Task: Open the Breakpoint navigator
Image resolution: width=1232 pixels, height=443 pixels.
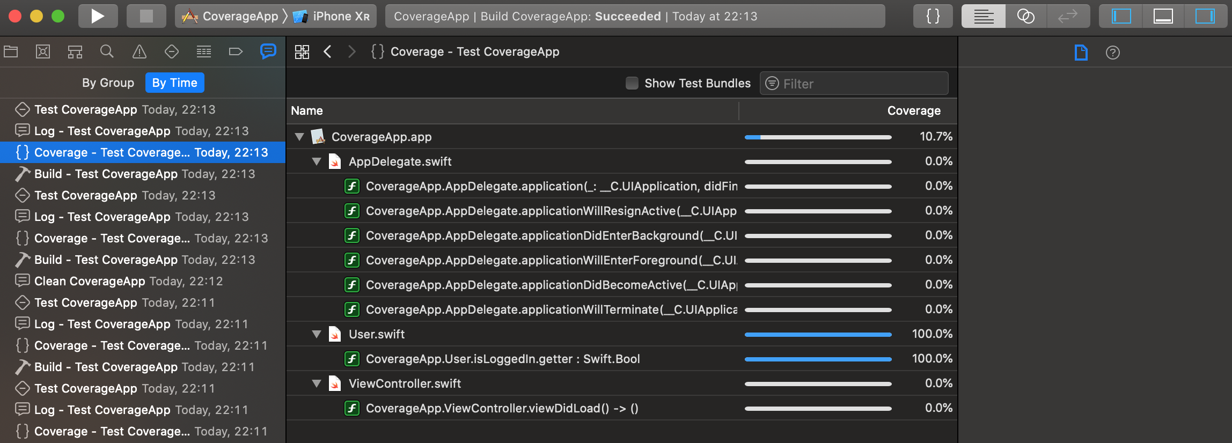Action: click(x=236, y=51)
